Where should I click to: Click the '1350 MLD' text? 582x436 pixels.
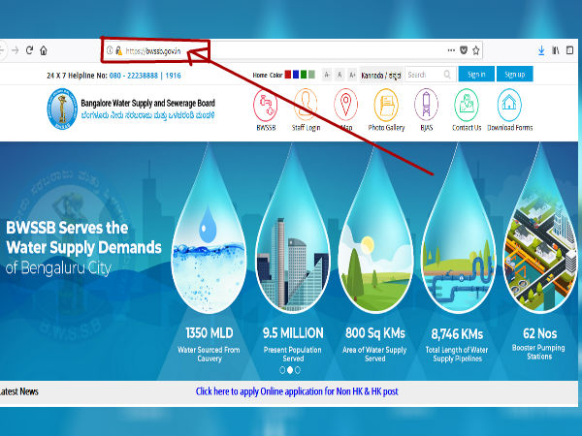point(210,333)
